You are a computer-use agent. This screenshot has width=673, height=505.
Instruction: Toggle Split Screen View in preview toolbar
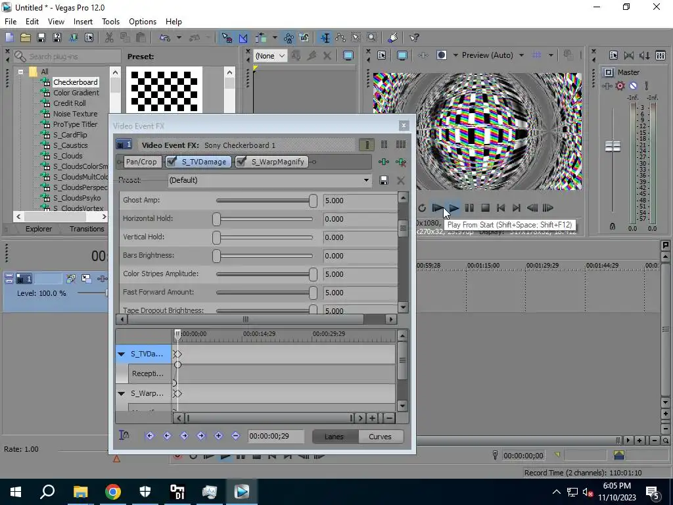(441, 55)
